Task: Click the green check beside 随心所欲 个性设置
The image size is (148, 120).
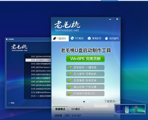Action: pos(70,87)
